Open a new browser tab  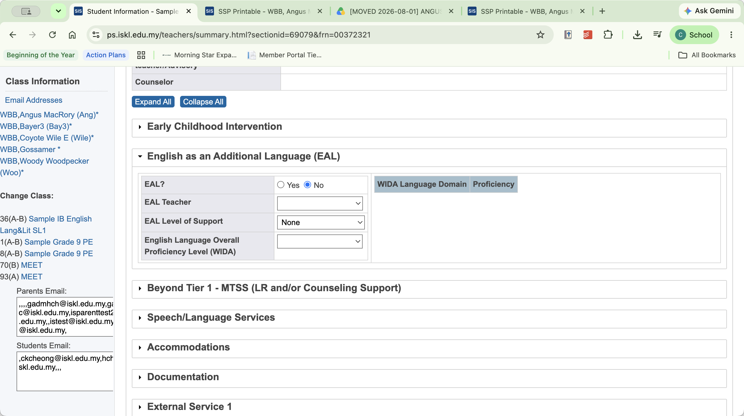602,11
